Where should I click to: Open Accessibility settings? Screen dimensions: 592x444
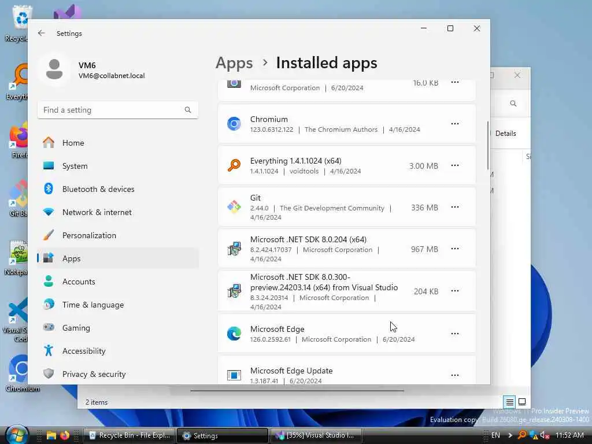(x=118, y=351)
